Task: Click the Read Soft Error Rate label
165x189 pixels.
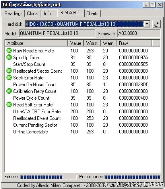Action: (33, 105)
